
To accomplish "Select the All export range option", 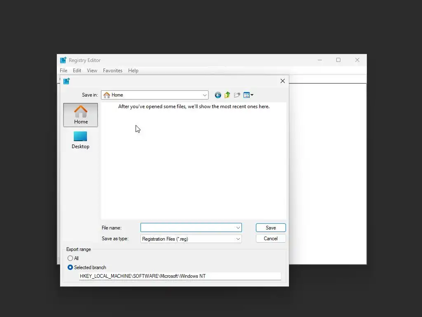I will point(70,258).
